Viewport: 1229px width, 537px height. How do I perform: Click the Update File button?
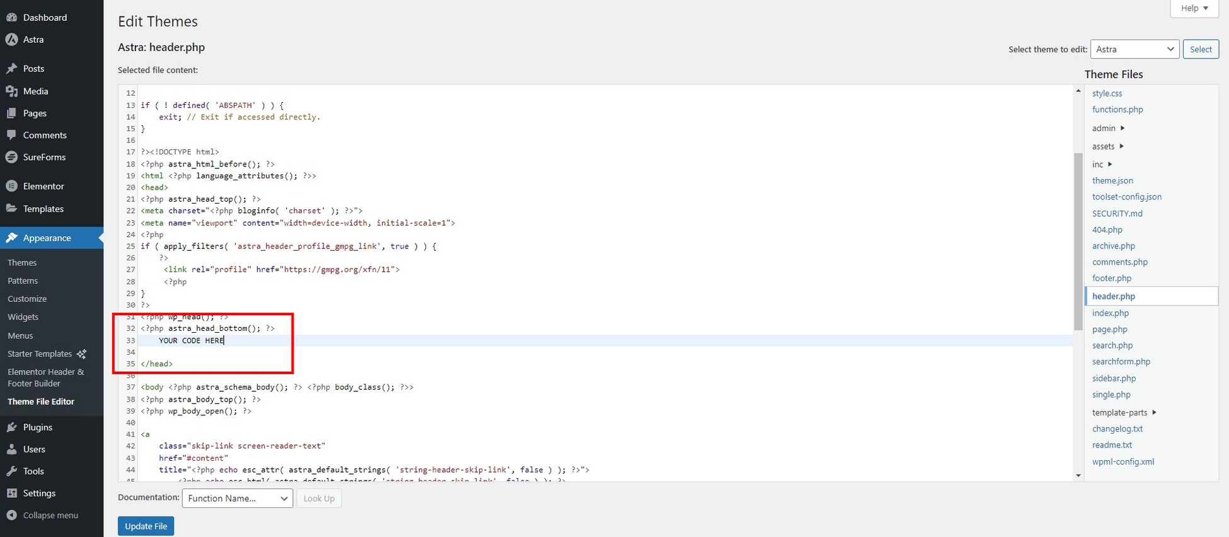click(x=146, y=526)
